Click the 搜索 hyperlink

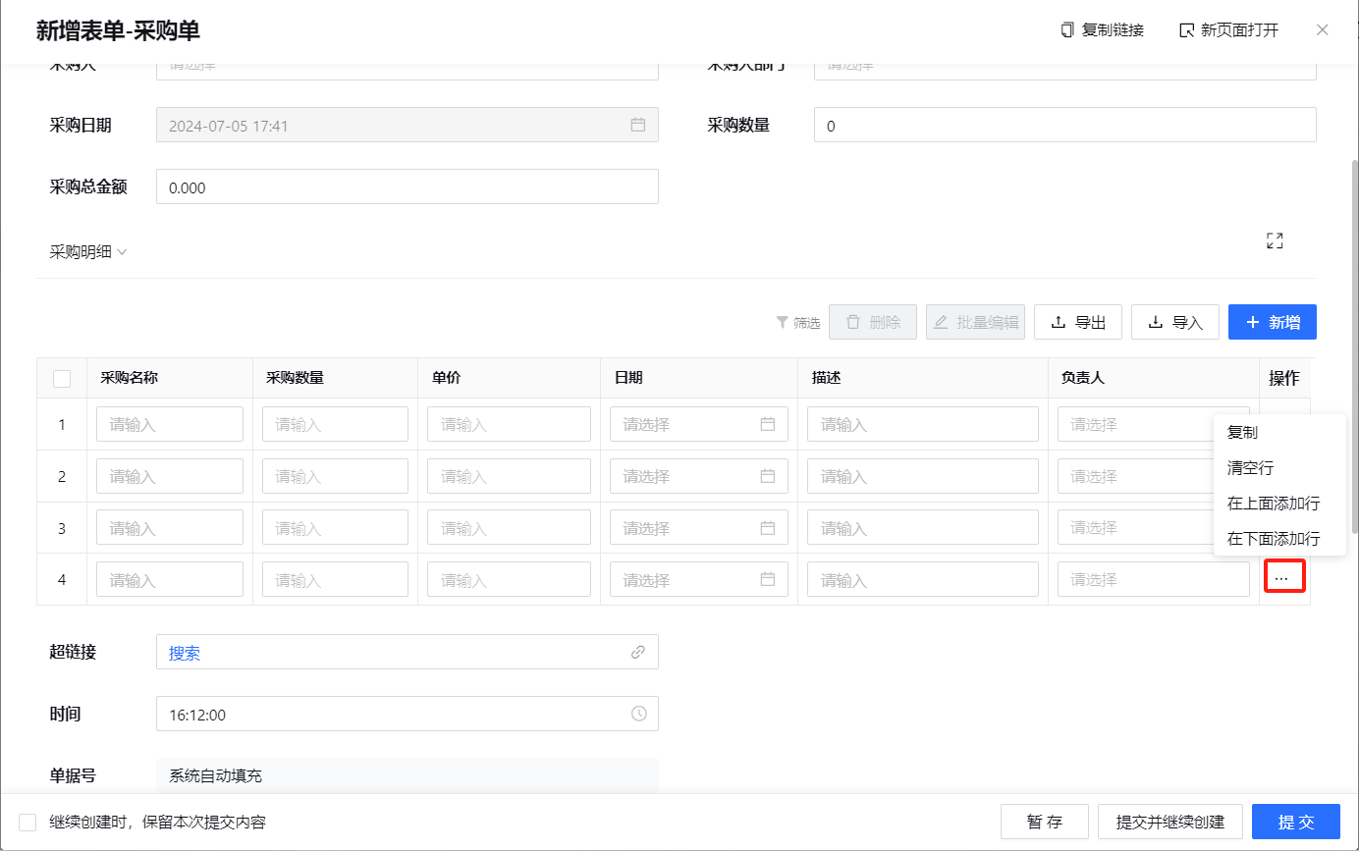tap(185, 653)
